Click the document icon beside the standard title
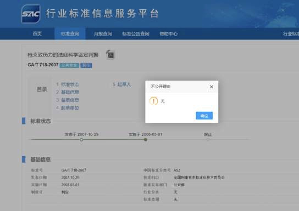 click(x=110, y=55)
